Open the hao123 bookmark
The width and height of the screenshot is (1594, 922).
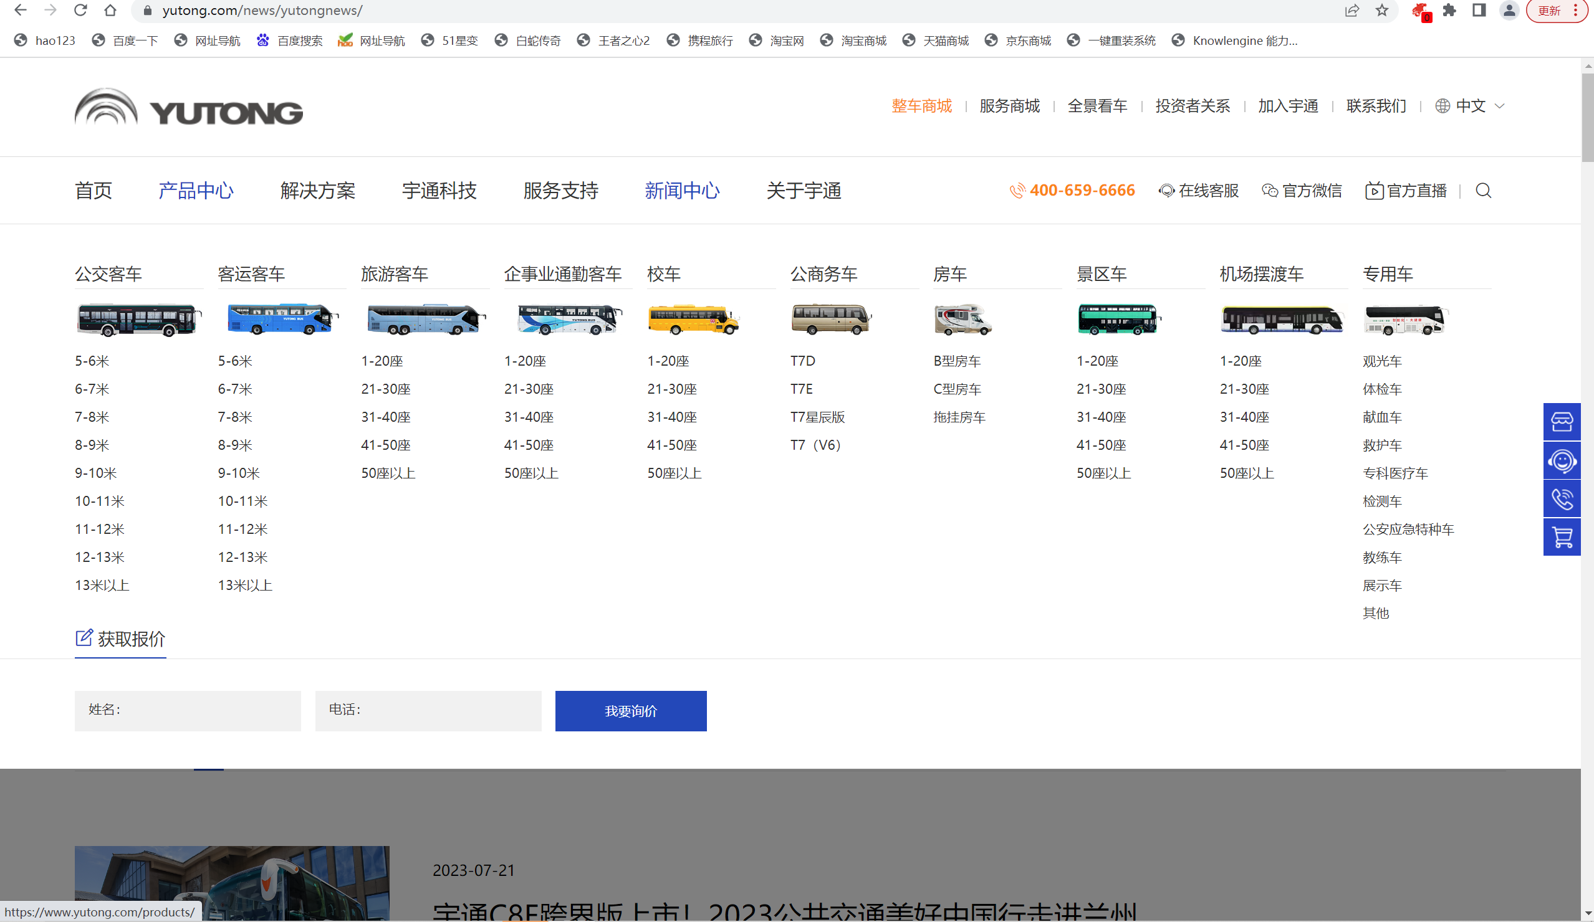[45, 40]
